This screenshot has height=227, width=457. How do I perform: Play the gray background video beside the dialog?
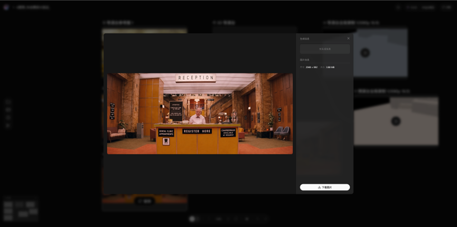365,53
